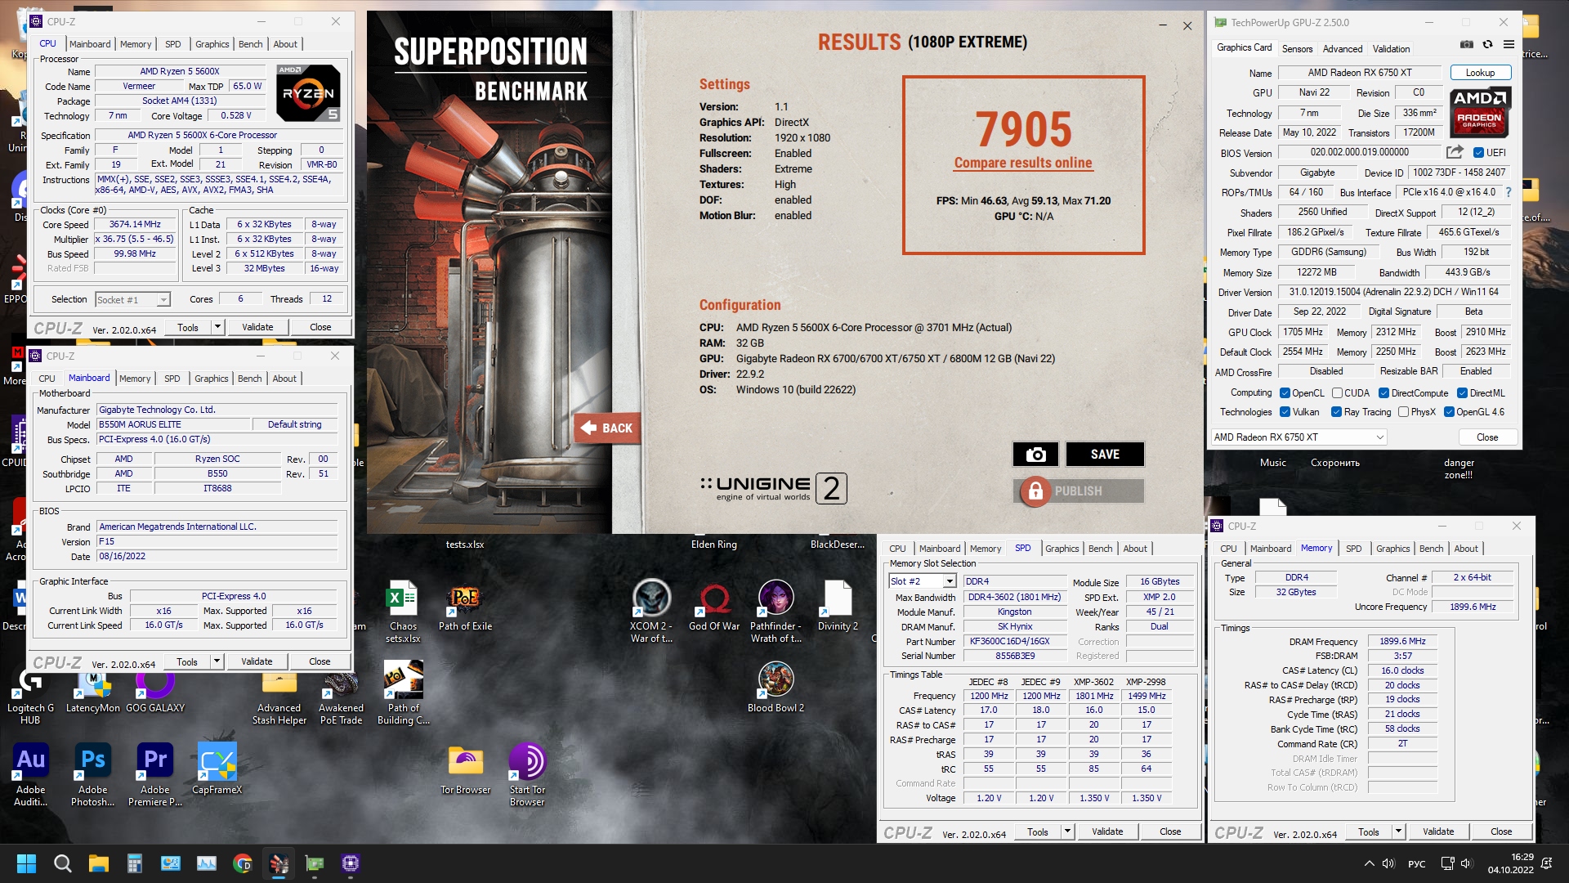1569x883 pixels.
Task: Open Graphics tab in CPU-Z SPD window
Action: tap(1062, 549)
